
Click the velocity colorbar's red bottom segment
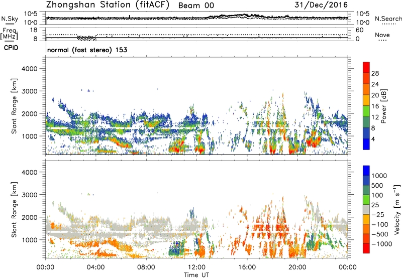366,248
